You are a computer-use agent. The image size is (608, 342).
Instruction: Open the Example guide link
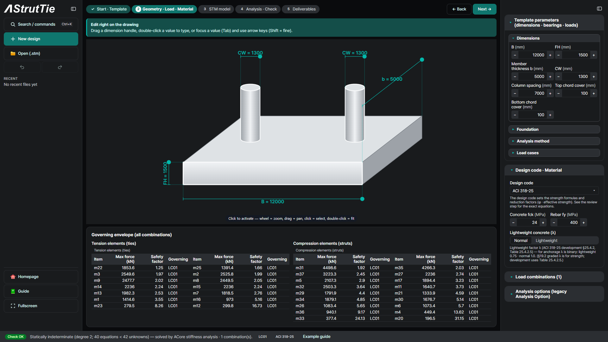point(317,337)
